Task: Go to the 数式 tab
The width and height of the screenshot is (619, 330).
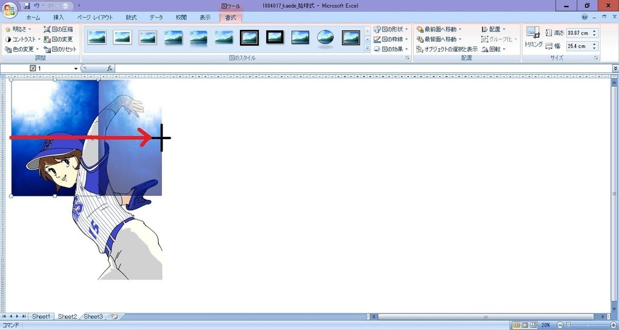Action: [132, 18]
